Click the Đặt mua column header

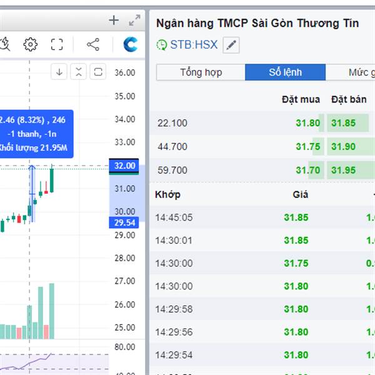click(x=301, y=99)
